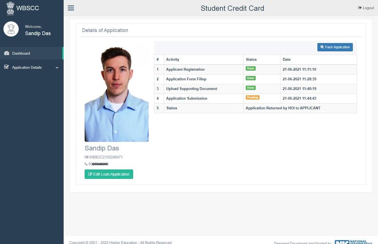Click the Logout link
The width and height of the screenshot is (378, 244).
tap(366, 8)
